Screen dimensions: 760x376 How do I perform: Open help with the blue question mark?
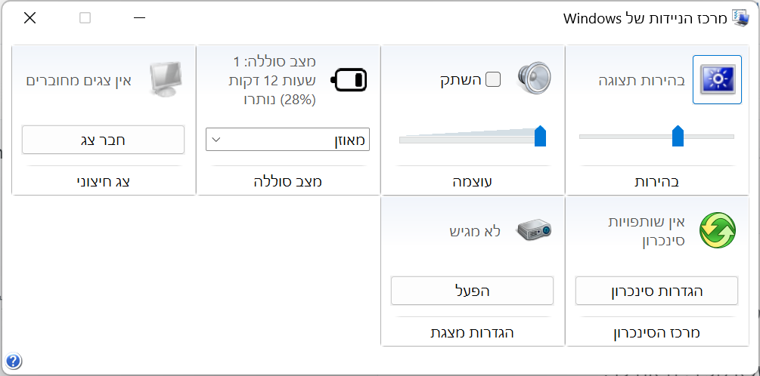click(x=14, y=360)
